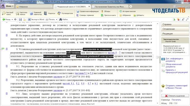The width and height of the screenshot is (190, 106).
Task: Click the increase font size icon
Action: [x=183, y=19]
